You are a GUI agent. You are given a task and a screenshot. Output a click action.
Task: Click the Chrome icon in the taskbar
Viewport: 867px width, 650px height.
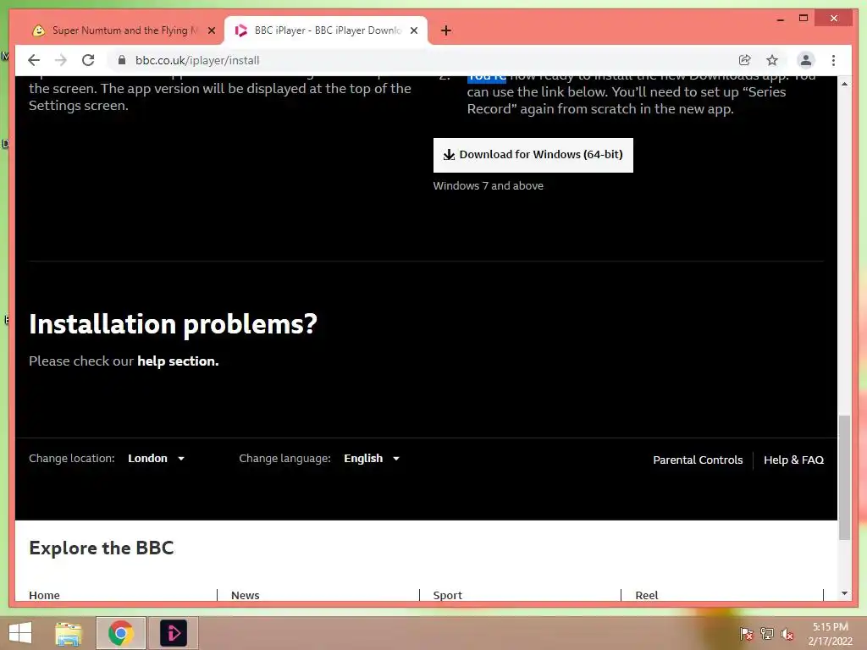point(120,633)
